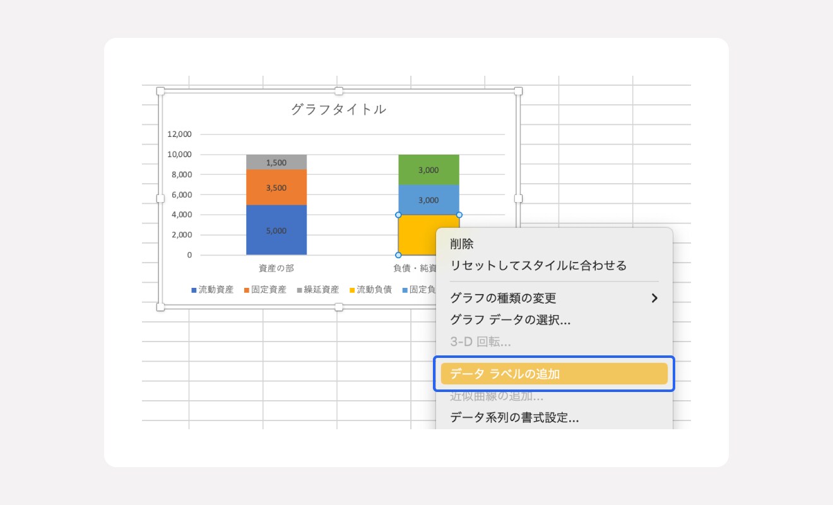Click the 繰延資産 legend entry
The image size is (833, 505).
click(318, 290)
